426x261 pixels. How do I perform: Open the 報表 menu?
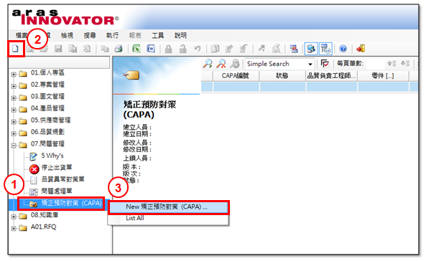[135, 35]
